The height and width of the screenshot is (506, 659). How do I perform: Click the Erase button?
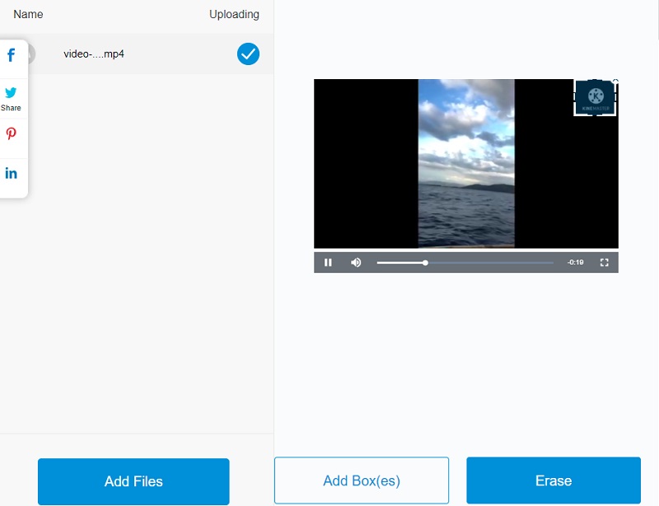[x=553, y=480]
